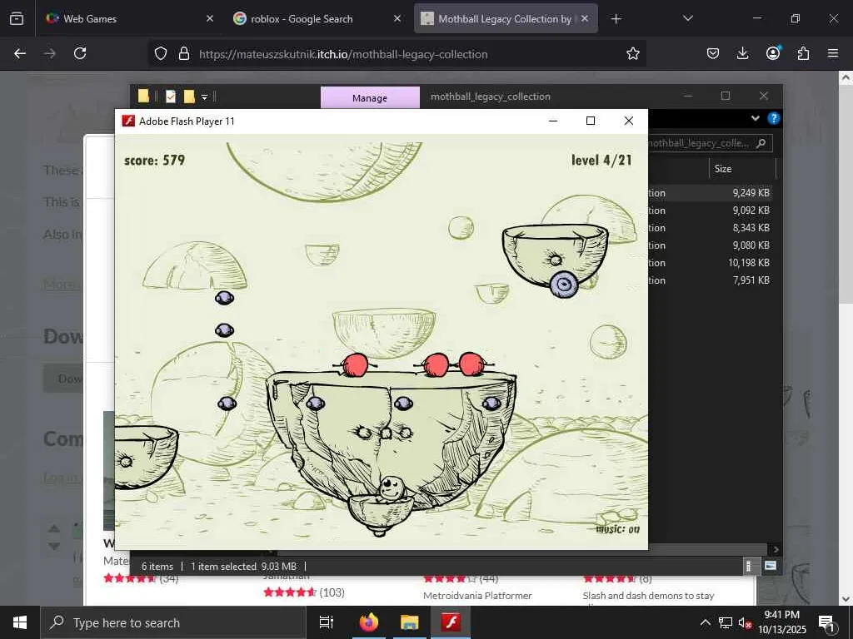Click the Explorer help question mark icon

773,118
